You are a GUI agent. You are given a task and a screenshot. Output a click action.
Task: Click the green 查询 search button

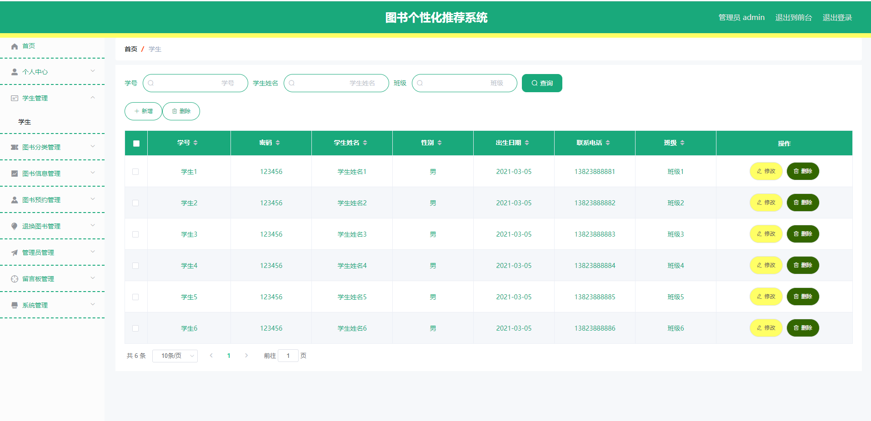pos(542,83)
